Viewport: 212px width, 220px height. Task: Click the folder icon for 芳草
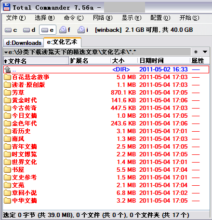(7, 93)
